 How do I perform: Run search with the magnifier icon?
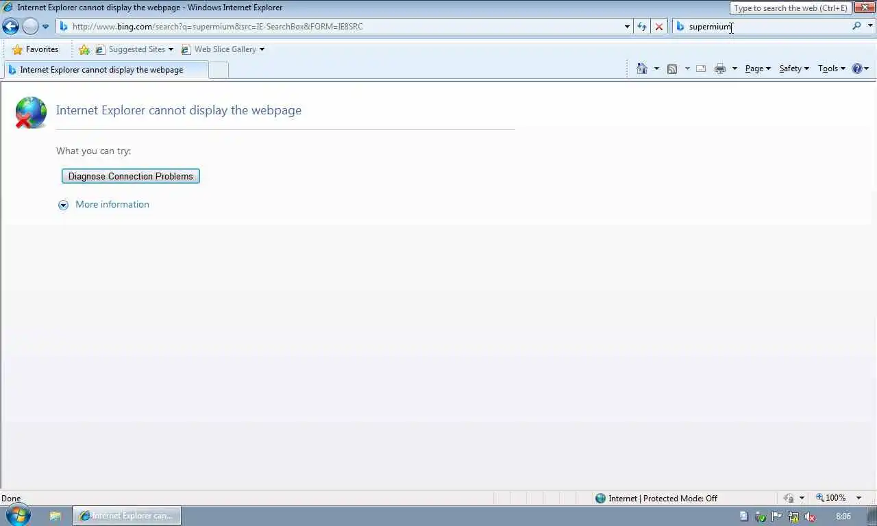[856, 26]
